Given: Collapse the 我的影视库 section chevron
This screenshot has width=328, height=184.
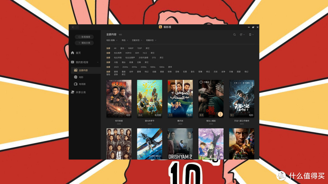Looking at the screenshot, I should click(x=98, y=62).
